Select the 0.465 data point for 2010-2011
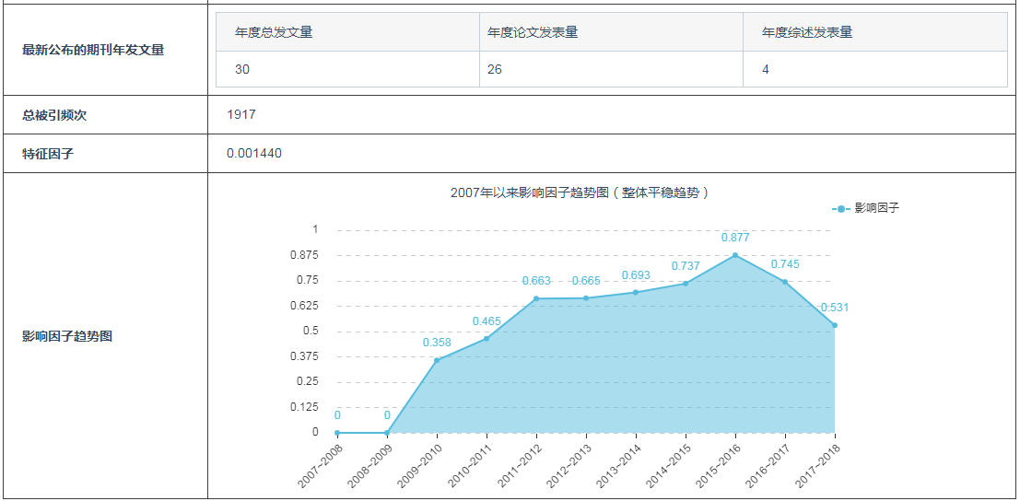Viewport: 1020px width, 501px height. [x=487, y=339]
